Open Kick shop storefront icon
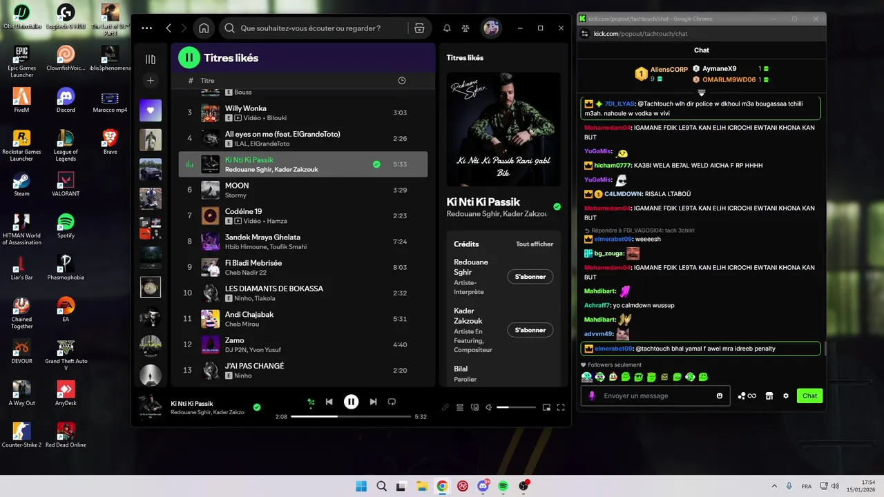Image resolution: width=884 pixels, height=497 pixels. point(769,396)
